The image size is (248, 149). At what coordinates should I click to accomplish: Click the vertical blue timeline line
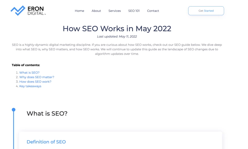tap(13, 130)
